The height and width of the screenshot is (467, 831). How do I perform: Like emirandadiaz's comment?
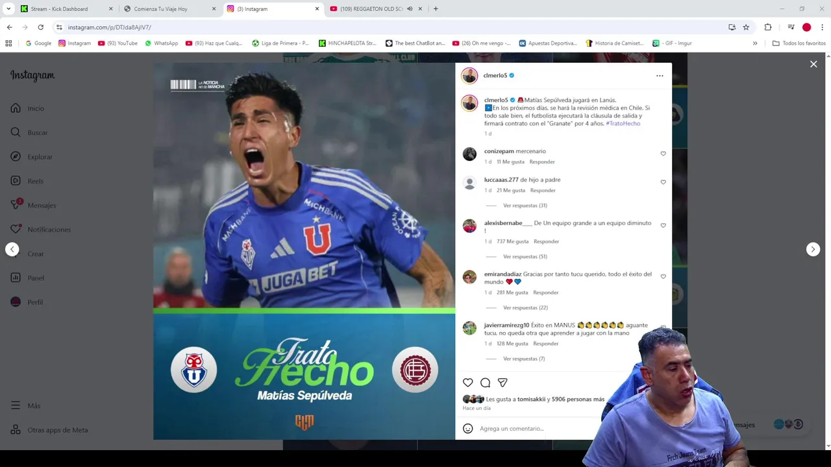pos(663,277)
